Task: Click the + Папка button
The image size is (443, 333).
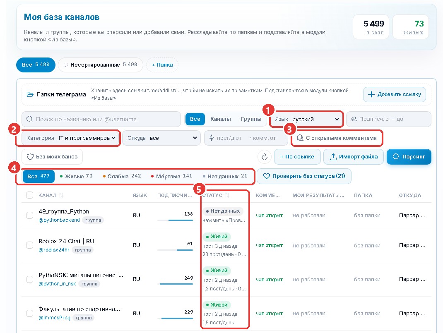Action: click(162, 65)
